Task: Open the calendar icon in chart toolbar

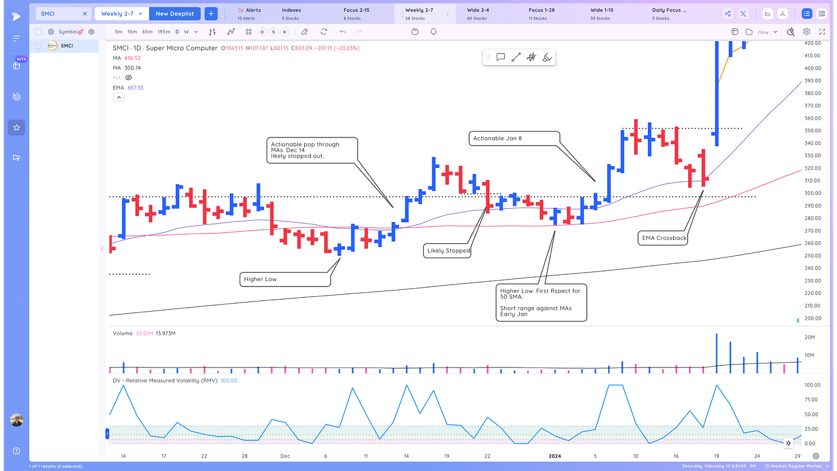Action: click(x=415, y=32)
